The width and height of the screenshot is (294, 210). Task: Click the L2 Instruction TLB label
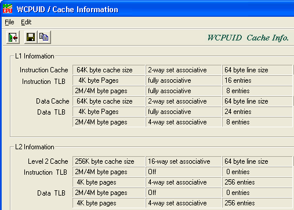(45, 172)
